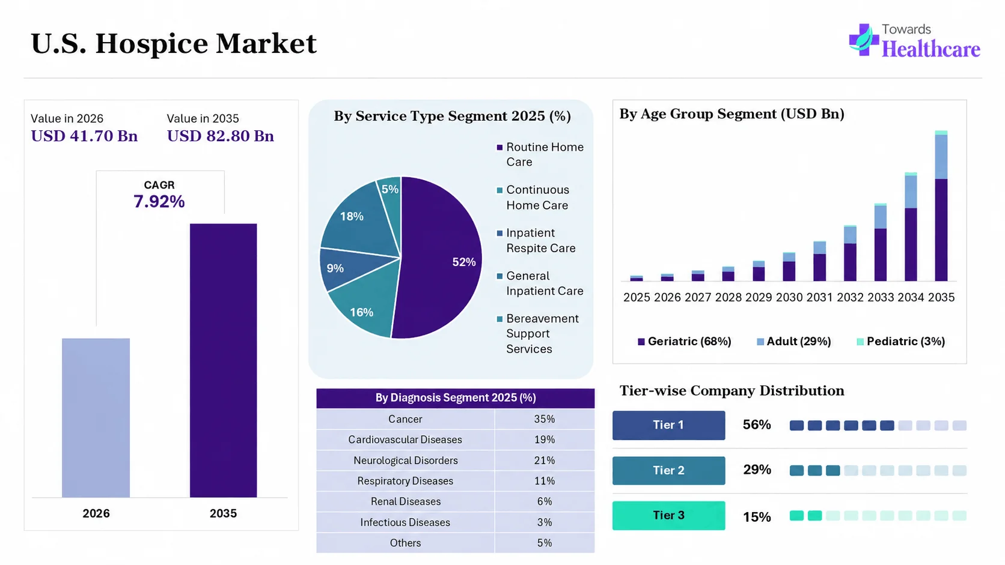Click the 11% diagnosis table cell
This screenshot has width=1005, height=565.
pos(545,481)
